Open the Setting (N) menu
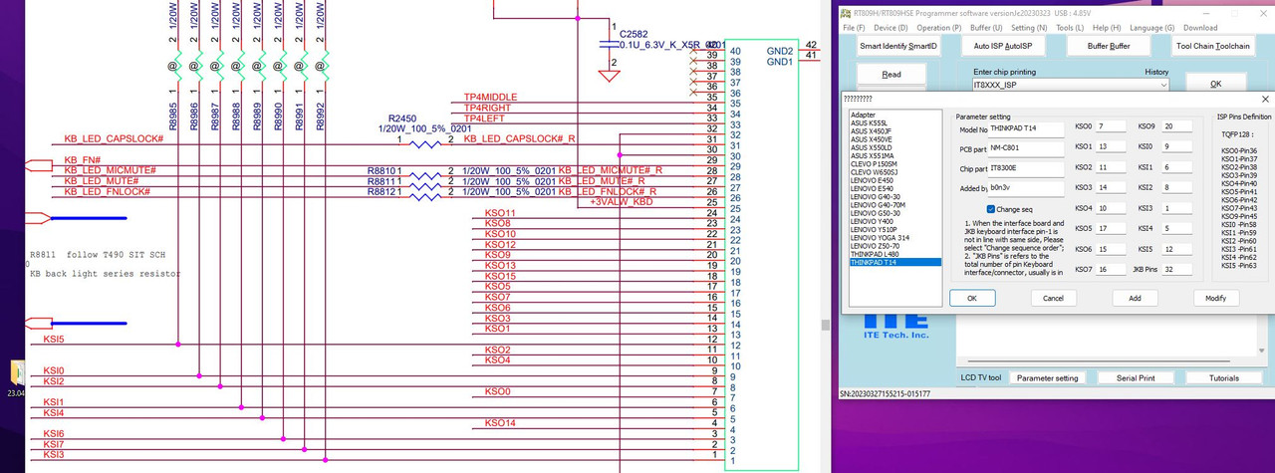 [x=1029, y=28]
